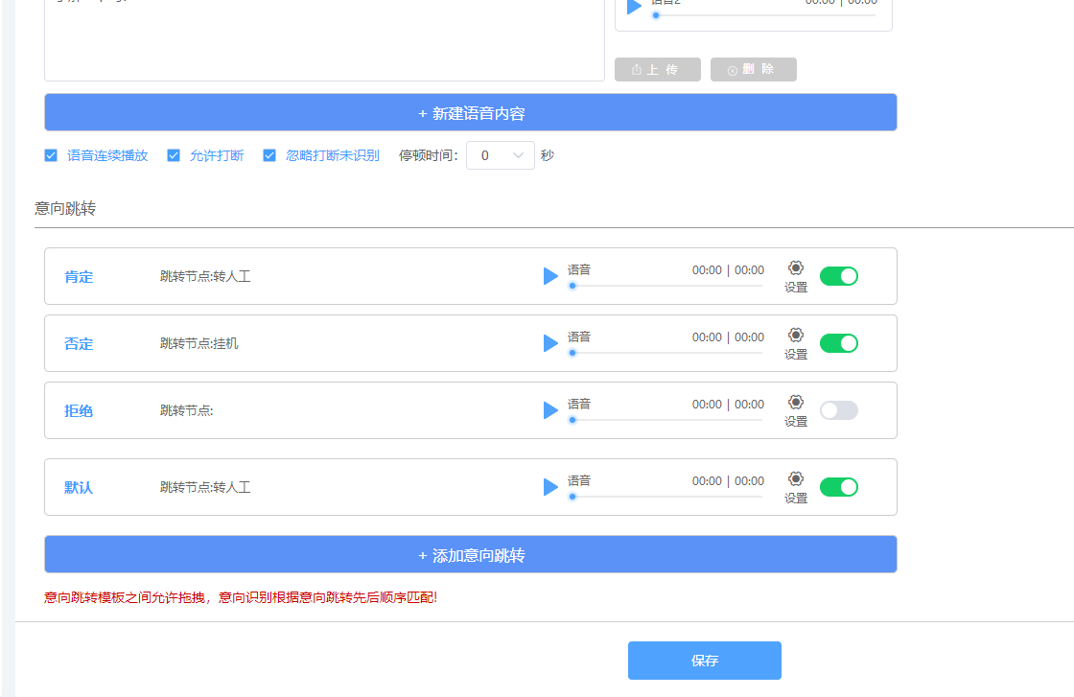Open settings gear for 否定 row
The height and width of the screenshot is (697, 1074).
(795, 335)
